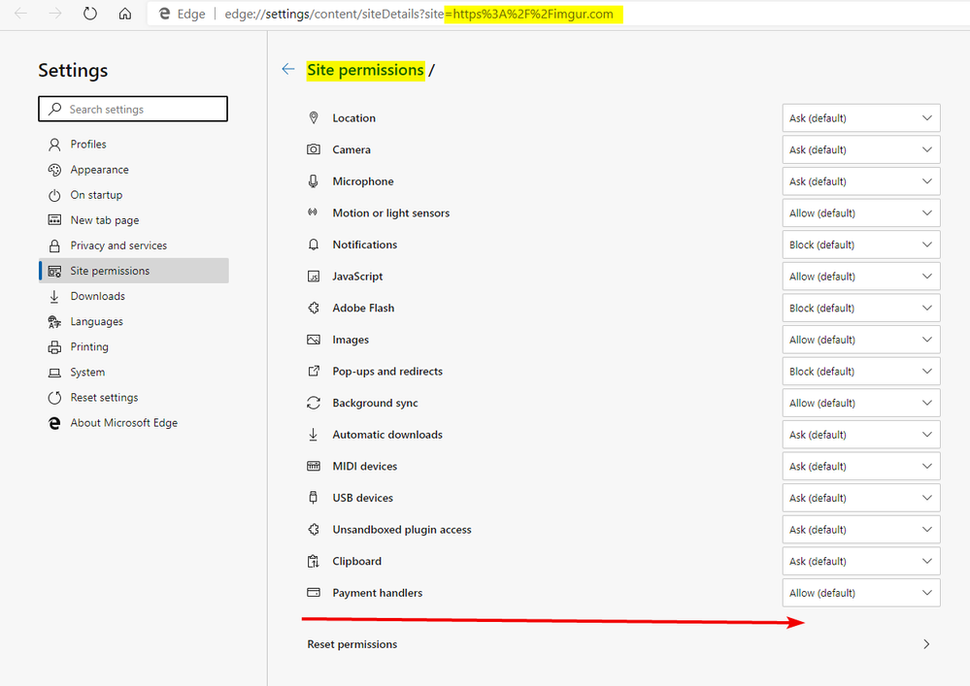Click the Microphone icon

tap(314, 181)
